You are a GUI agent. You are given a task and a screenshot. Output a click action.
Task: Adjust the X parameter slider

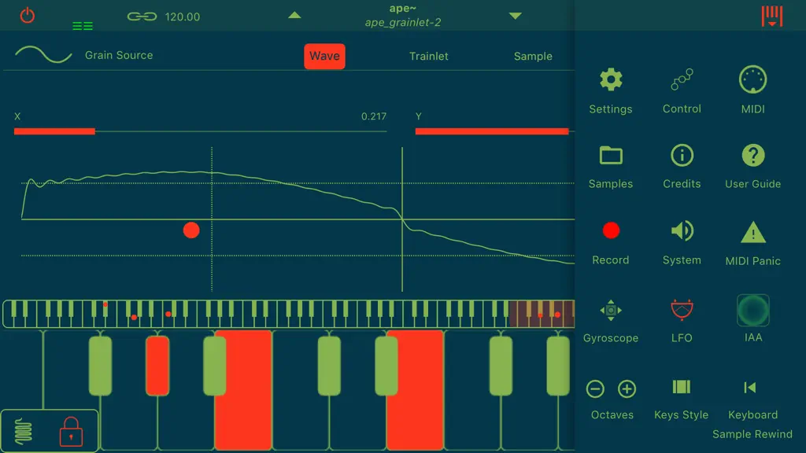click(201, 131)
